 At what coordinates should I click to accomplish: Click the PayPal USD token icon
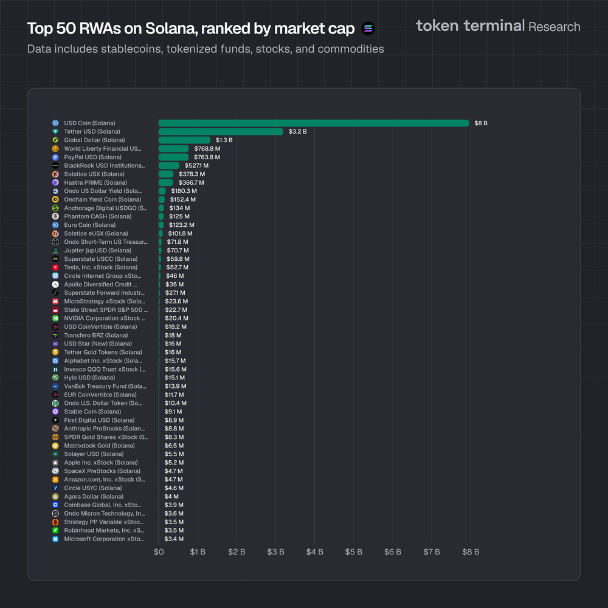tap(55, 157)
